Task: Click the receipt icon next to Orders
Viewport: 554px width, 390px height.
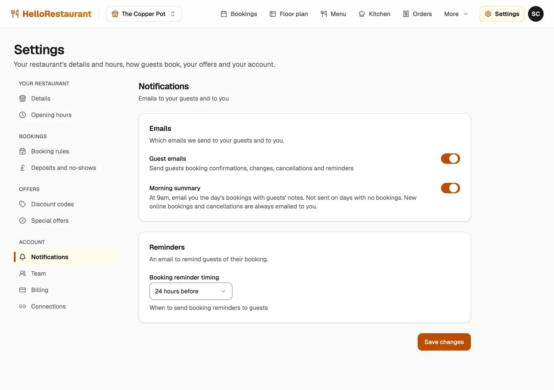Action: (406, 14)
